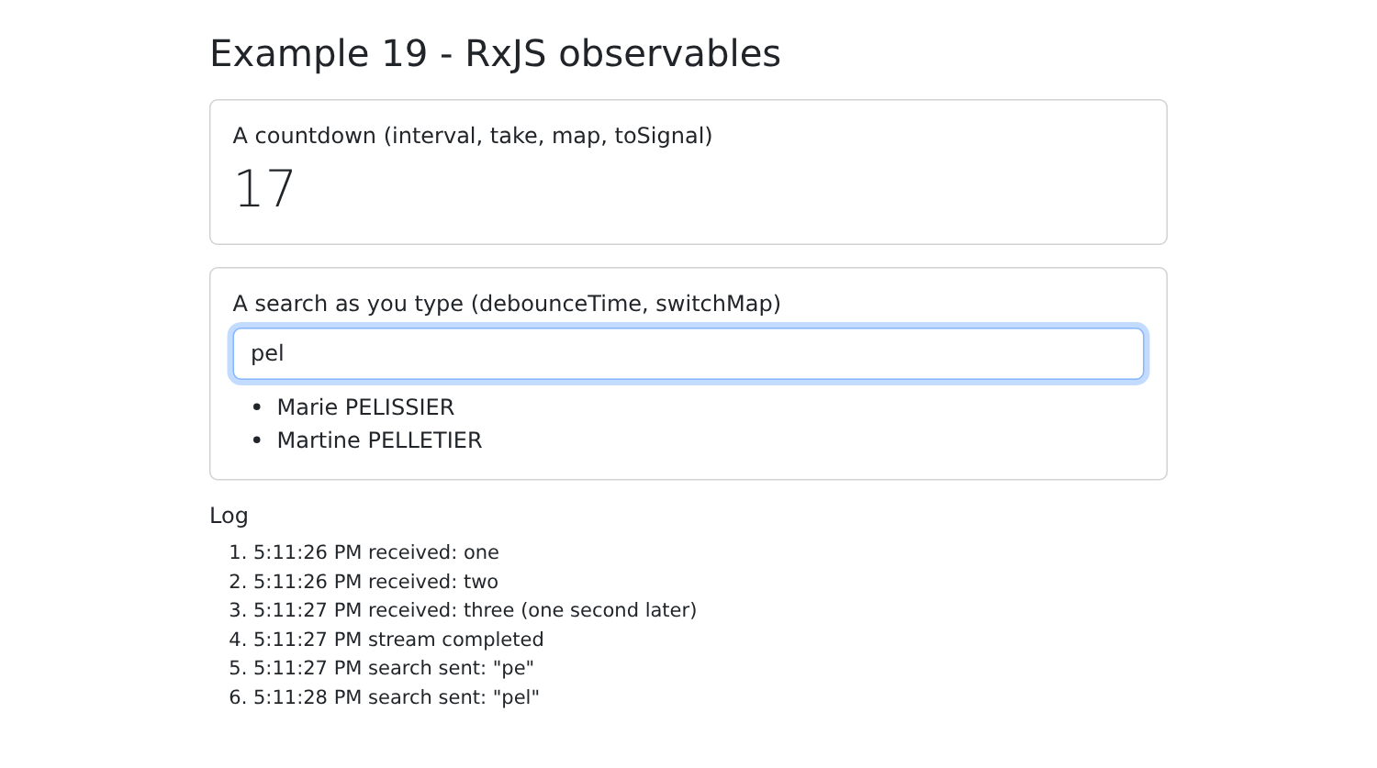Click the number marker of log entry 6
Image resolution: width=1377 pixels, height=768 pixels.
tap(238, 697)
